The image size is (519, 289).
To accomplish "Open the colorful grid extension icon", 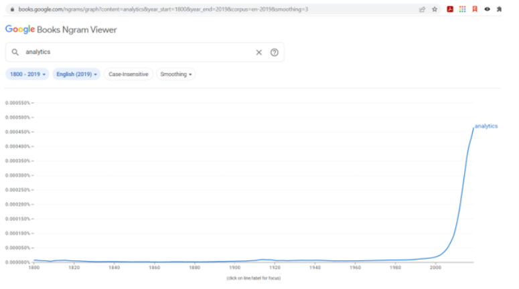I will (462, 9).
